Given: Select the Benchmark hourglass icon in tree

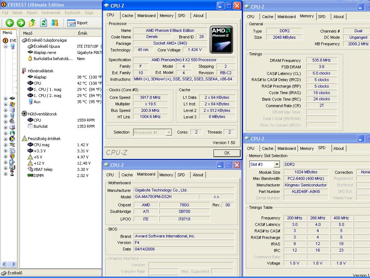Looking at the screenshot, I should tap(12, 173).
